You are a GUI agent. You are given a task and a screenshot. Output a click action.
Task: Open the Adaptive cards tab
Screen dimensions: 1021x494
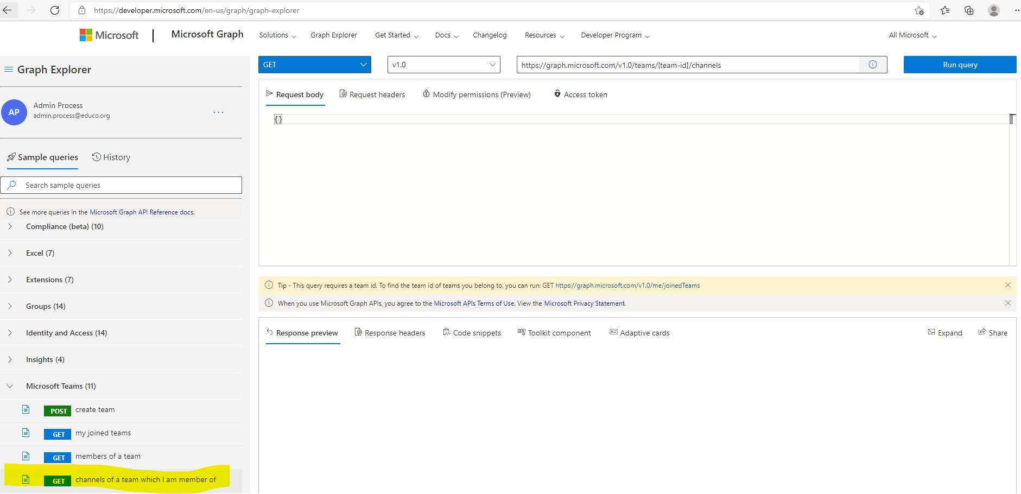pyautogui.click(x=639, y=333)
